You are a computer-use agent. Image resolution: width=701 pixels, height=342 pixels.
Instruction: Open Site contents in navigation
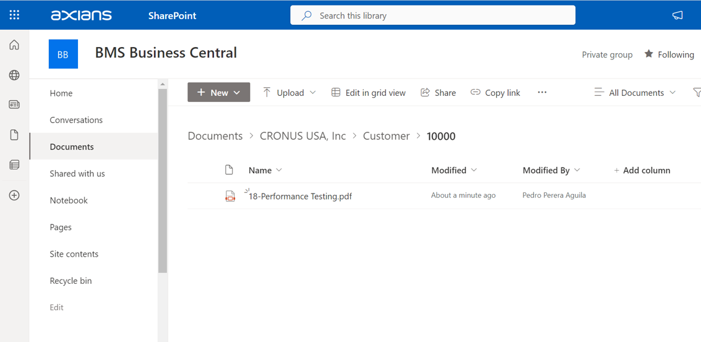point(74,254)
